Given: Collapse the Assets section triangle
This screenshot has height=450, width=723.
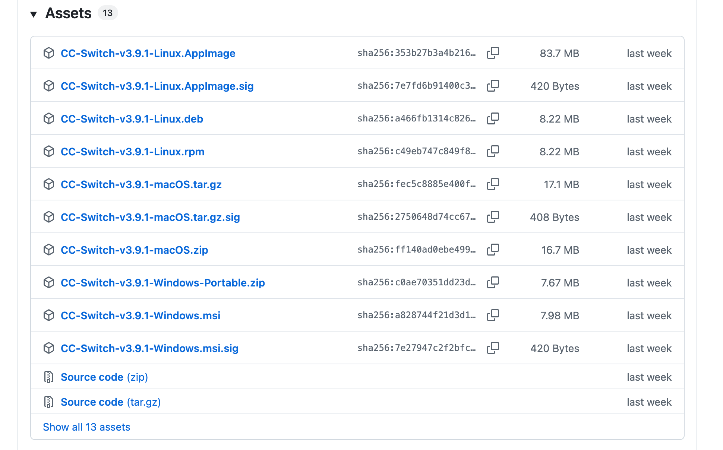Looking at the screenshot, I should [x=34, y=14].
